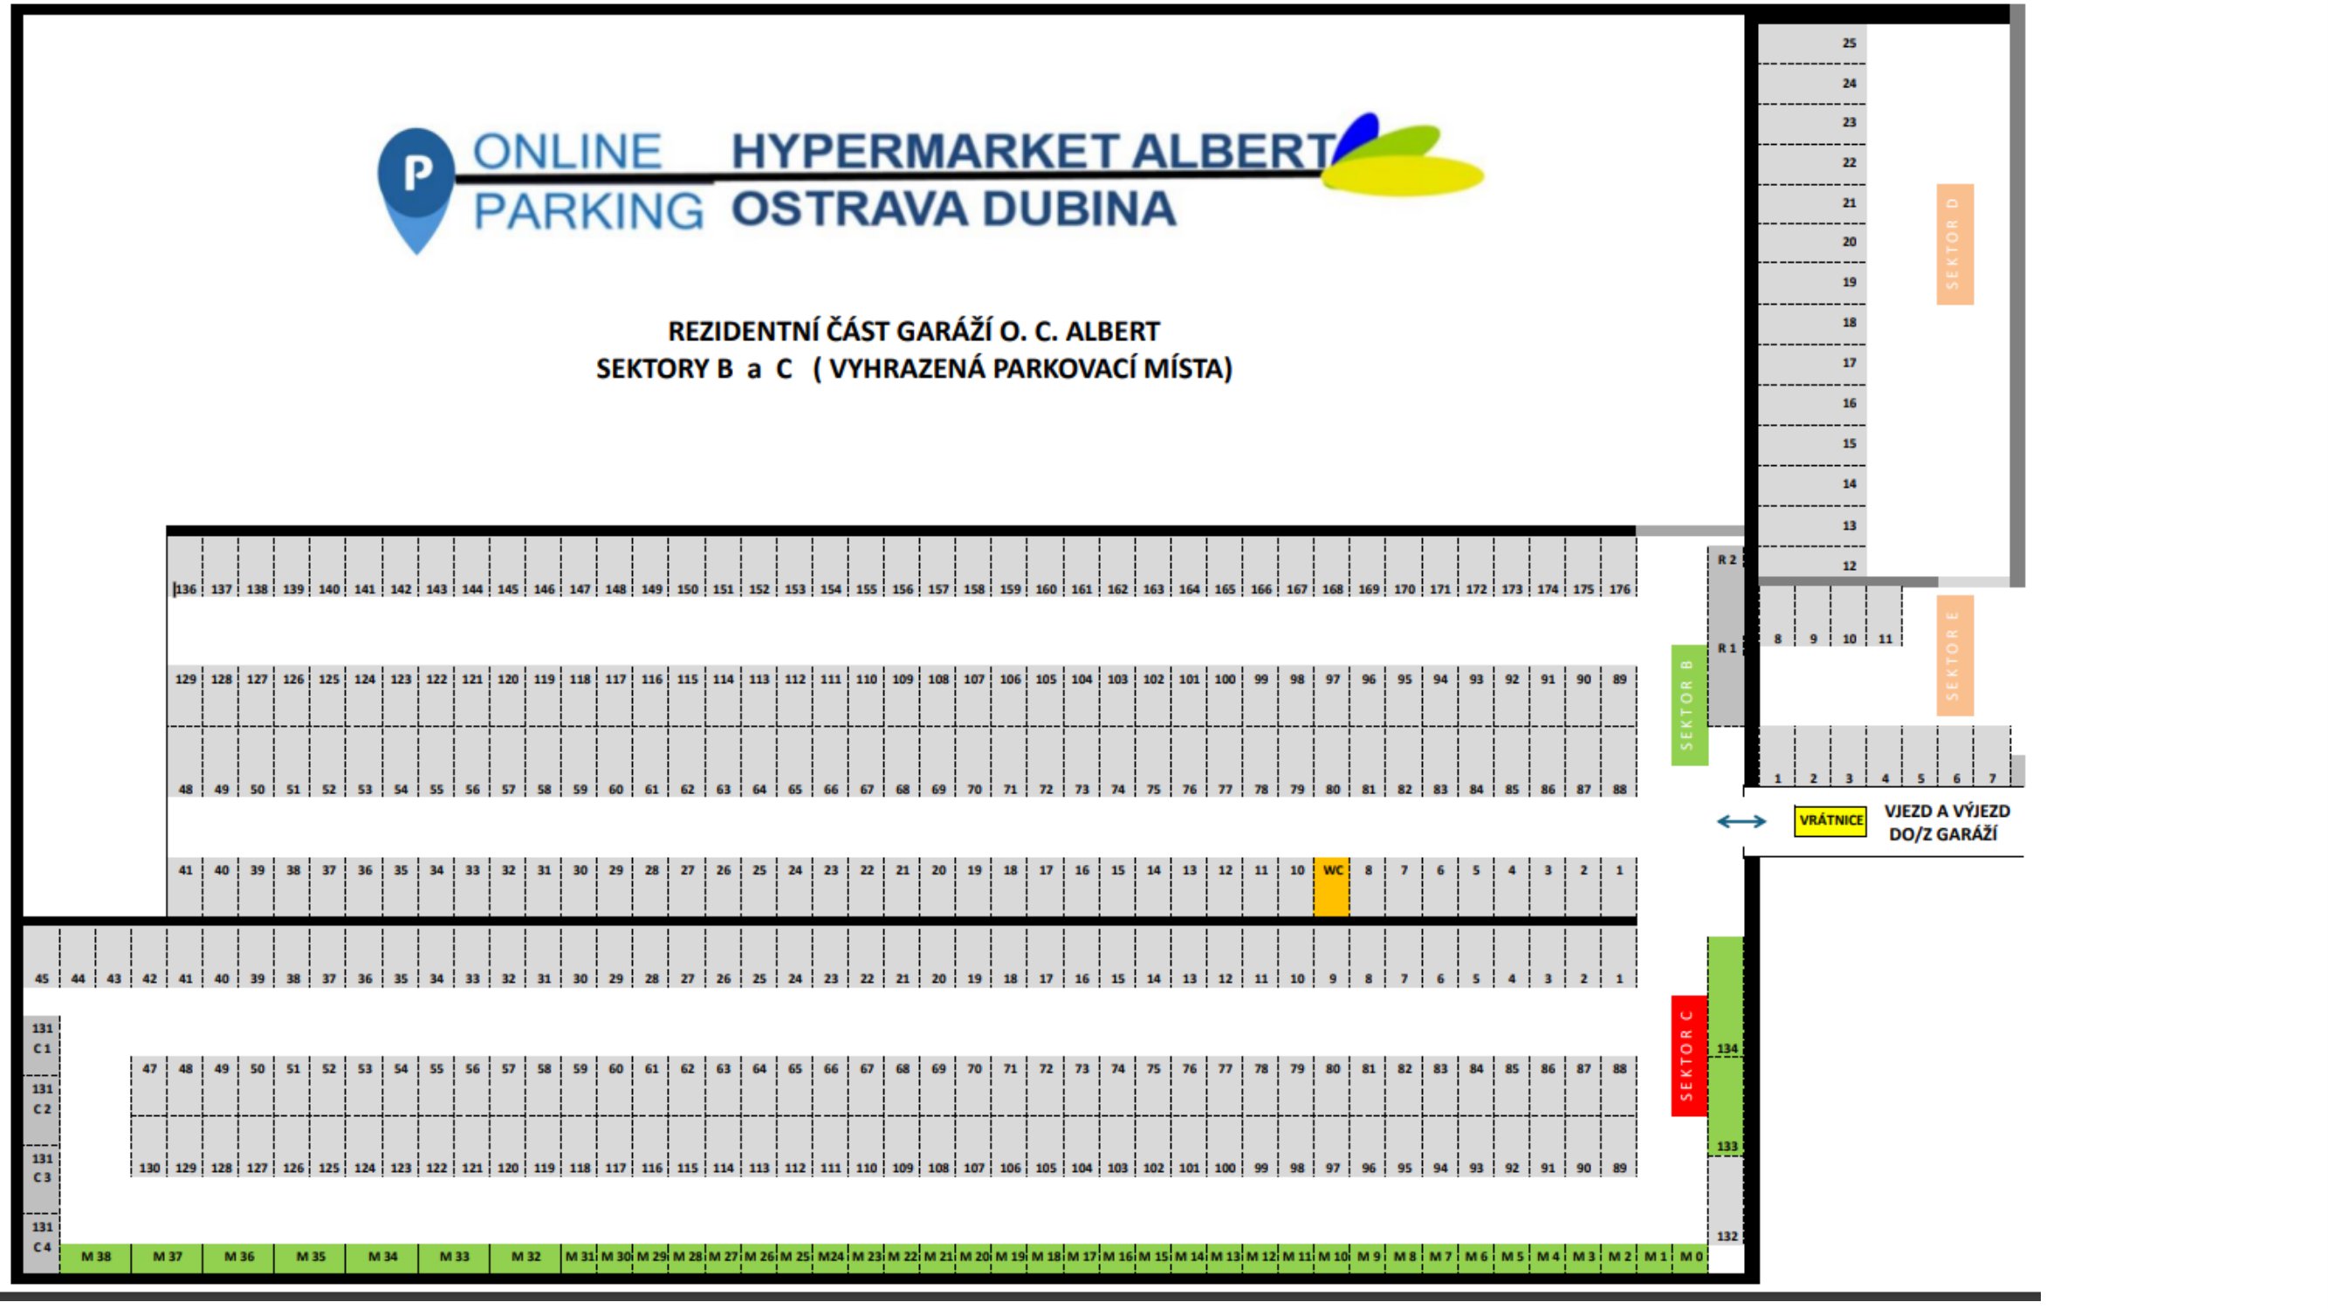This screenshot has height=1309, width=2328.
Task: Select parking spot 143
Action: [x=436, y=566]
